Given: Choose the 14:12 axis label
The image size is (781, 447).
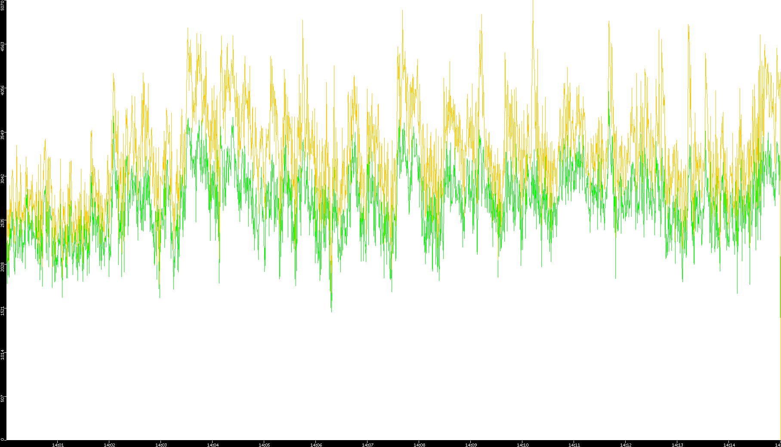Looking at the screenshot, I should click(x=626, y=445).
